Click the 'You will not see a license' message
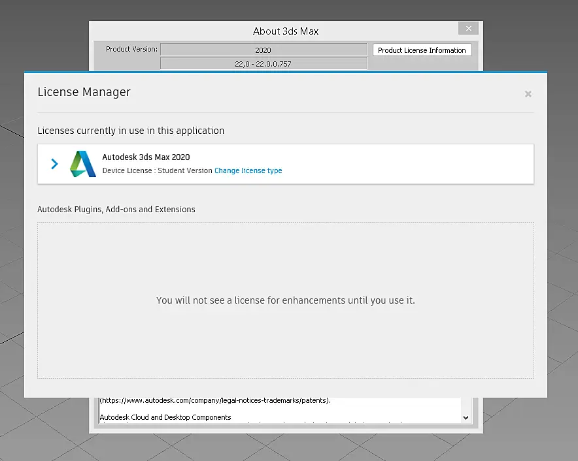Viewport: 578px width, 461px height. pyautogui.click(x=286, y=300)
